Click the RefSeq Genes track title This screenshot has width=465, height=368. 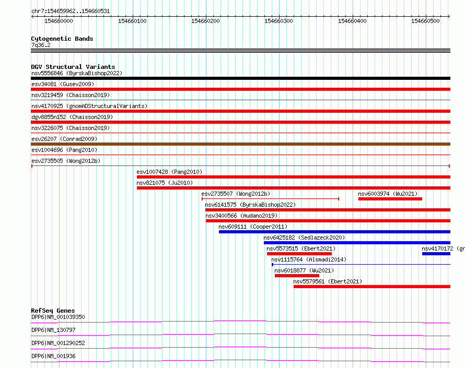tap(53, 311)
